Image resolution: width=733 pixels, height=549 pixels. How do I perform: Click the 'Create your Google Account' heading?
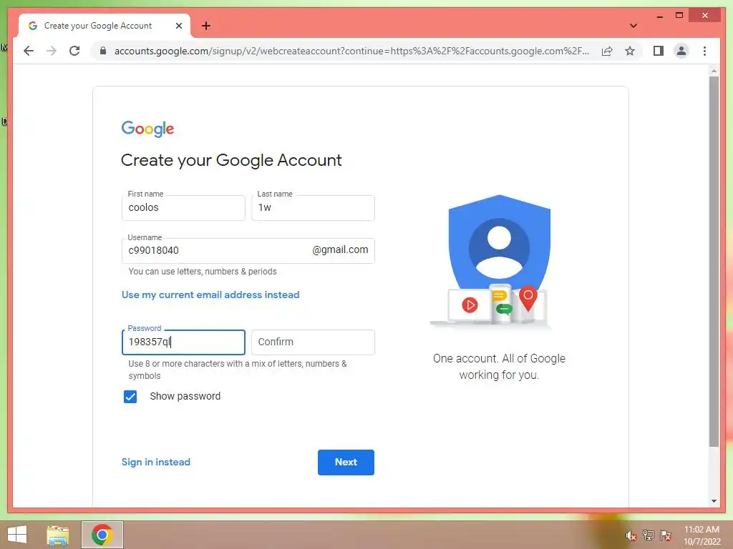pos(231,161)
